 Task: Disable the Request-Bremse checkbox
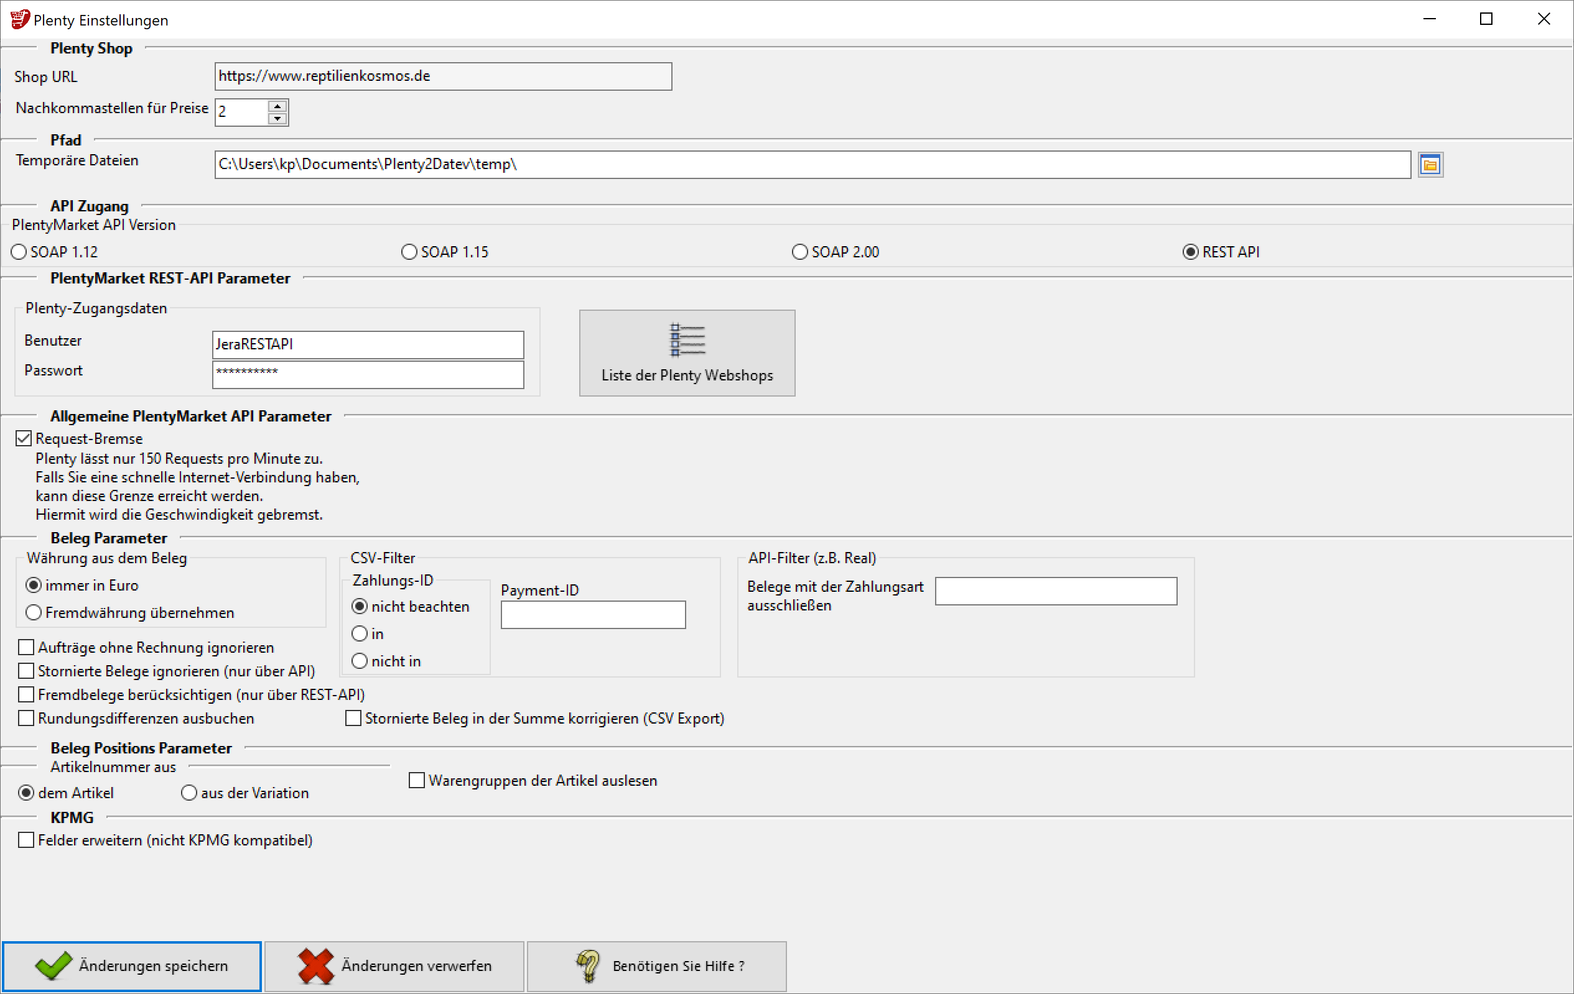pos(24,438)
